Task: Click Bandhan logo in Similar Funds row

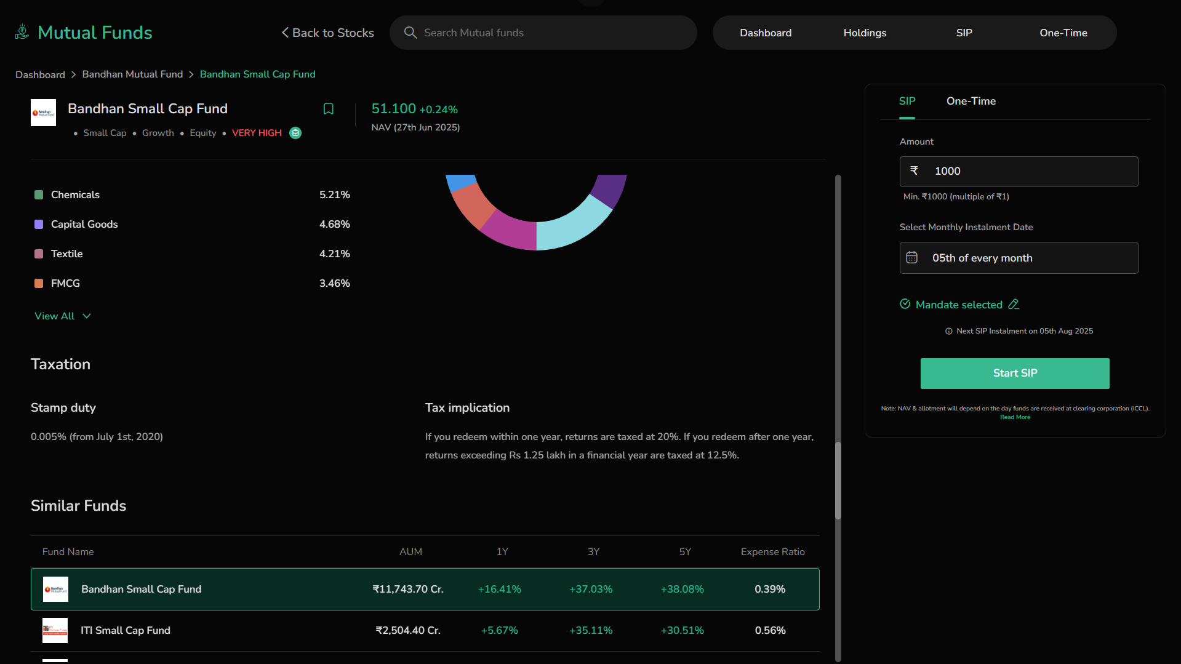Action: [55, 589]
